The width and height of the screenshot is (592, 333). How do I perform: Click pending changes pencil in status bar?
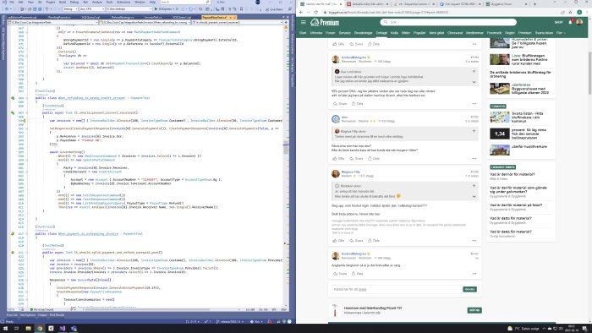coord(208,322)
